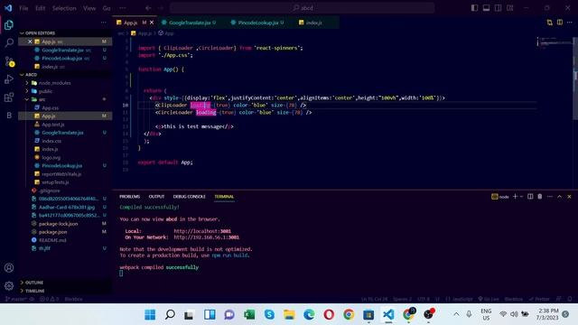Collapse the src folder
Image resolution: width=578 pixels, height=325 pixels.
coord(42,99)
